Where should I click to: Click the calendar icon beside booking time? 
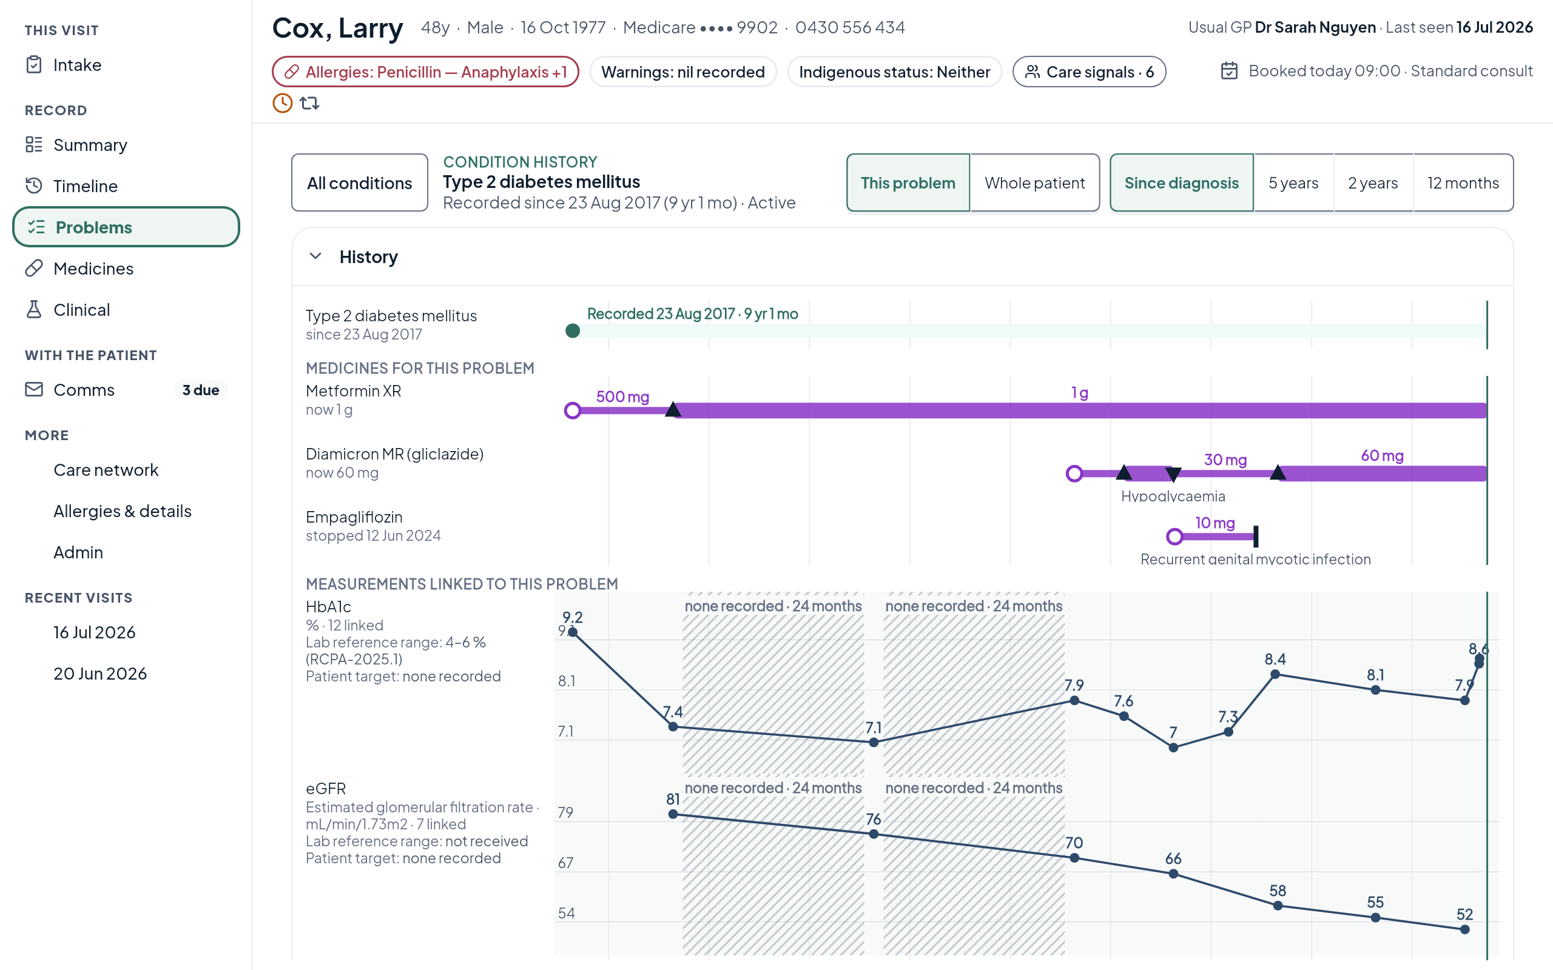[x=1229, y=70]
